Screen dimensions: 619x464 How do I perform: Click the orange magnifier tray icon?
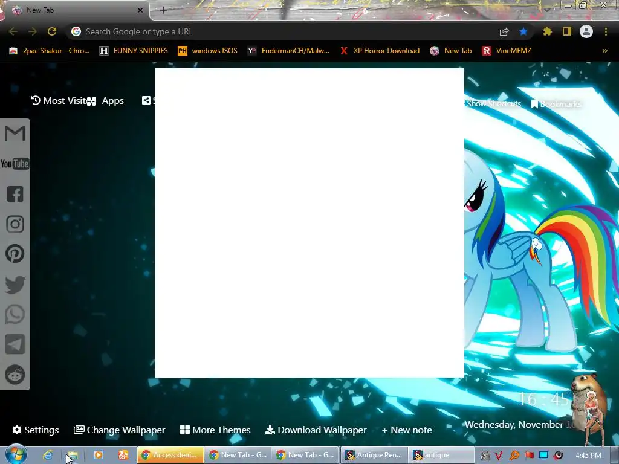point(514,456)
